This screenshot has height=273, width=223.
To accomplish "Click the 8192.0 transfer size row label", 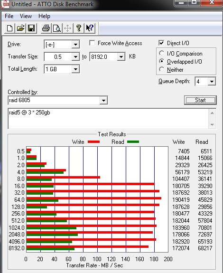I will tap(17, 248).
